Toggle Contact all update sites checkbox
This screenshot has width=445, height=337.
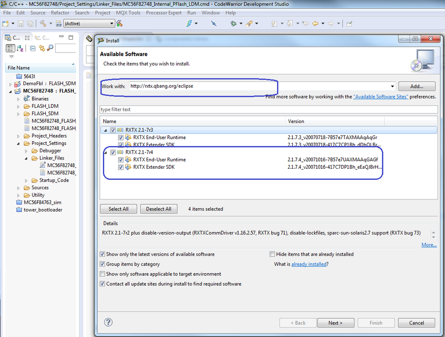(102, 284)
